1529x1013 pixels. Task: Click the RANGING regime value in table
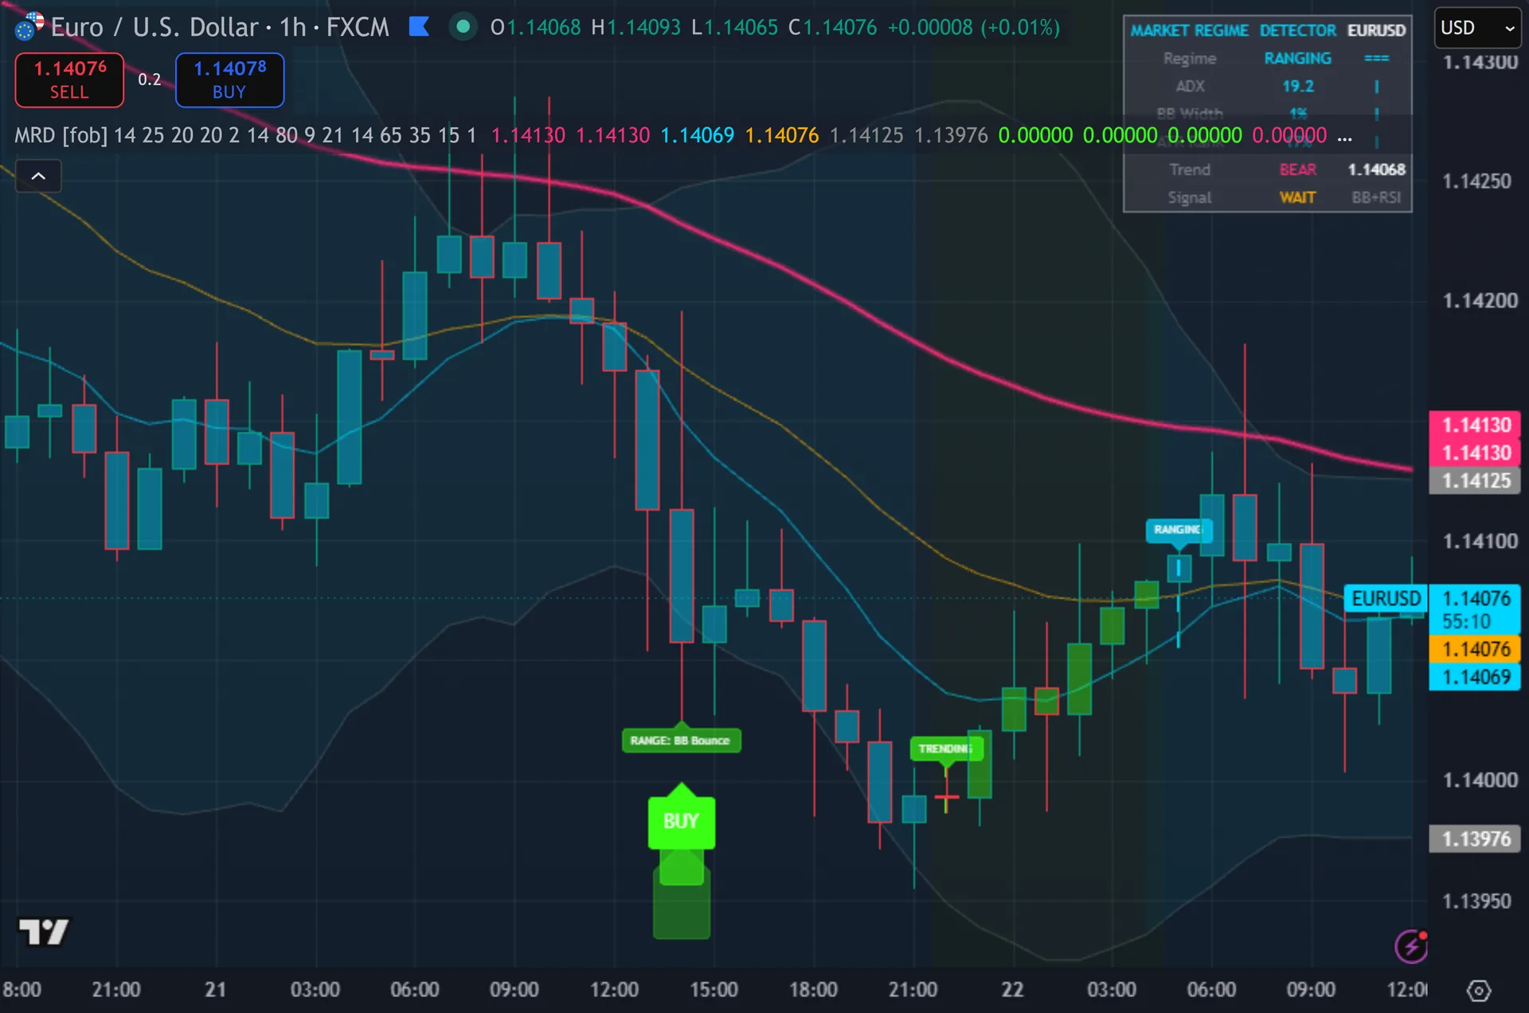1298,58
